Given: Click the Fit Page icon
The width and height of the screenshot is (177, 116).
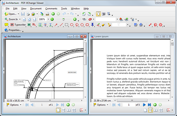Looking at the screenshot, I should 29,19.
